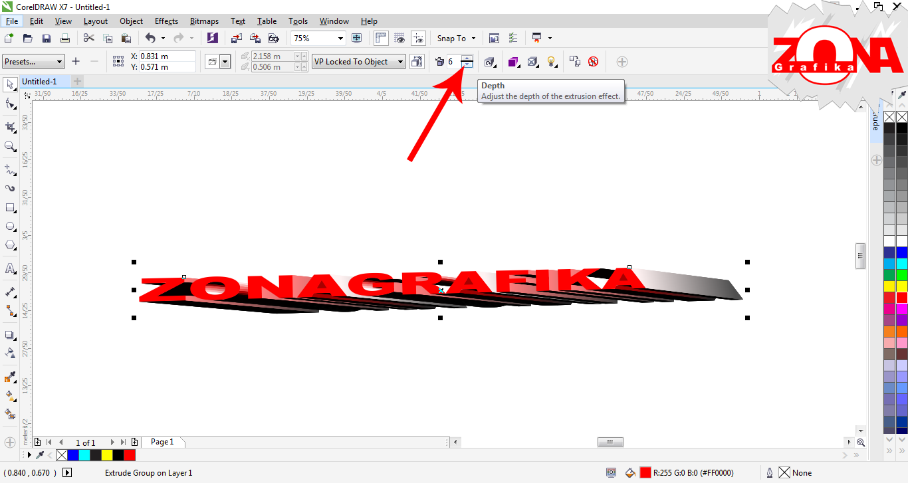Add new document tab with plus
The image size is (908, 483).
tap(77, 81)
